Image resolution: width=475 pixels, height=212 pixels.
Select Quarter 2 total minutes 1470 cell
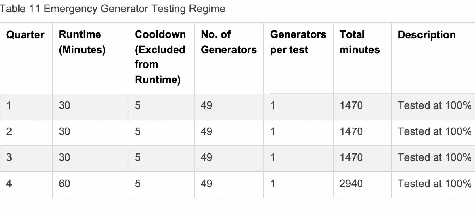coord(351,131)
